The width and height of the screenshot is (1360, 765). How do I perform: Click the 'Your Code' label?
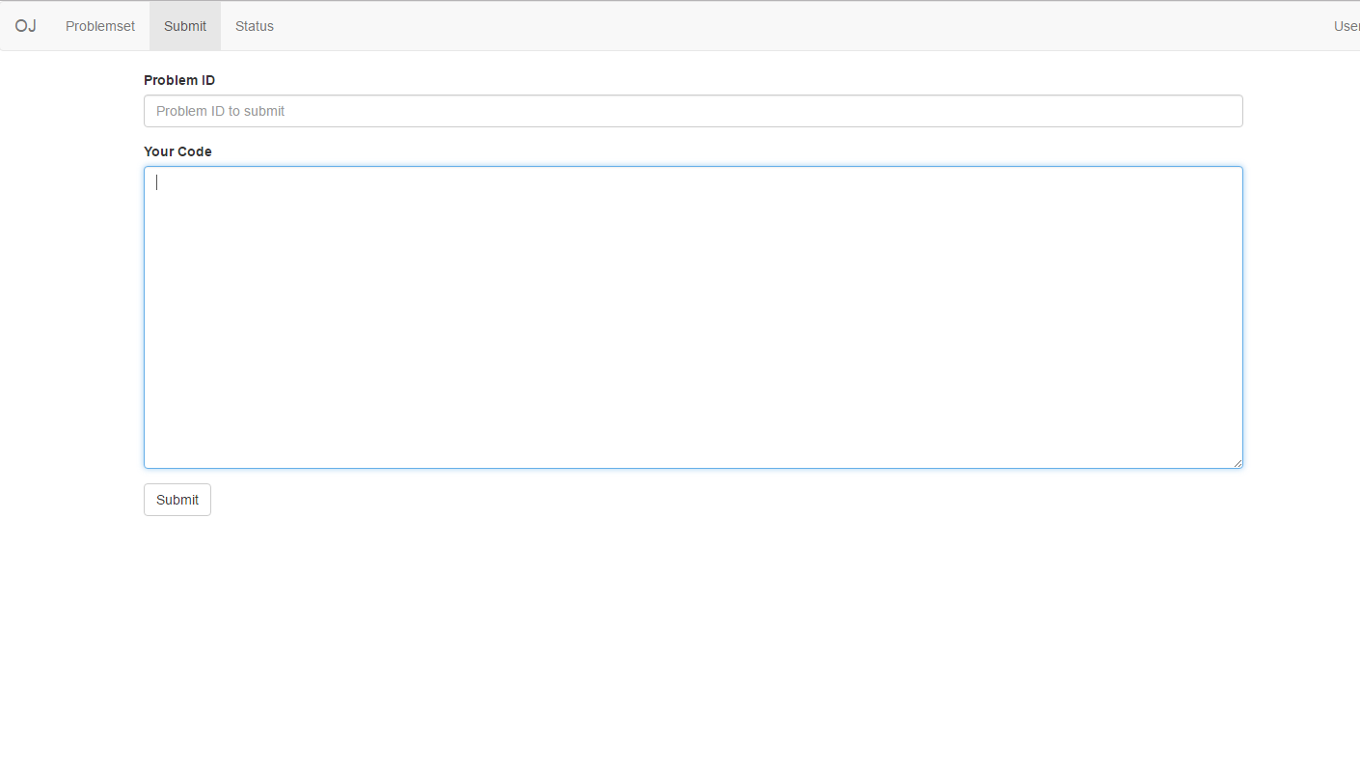click(x=177, y=151)
